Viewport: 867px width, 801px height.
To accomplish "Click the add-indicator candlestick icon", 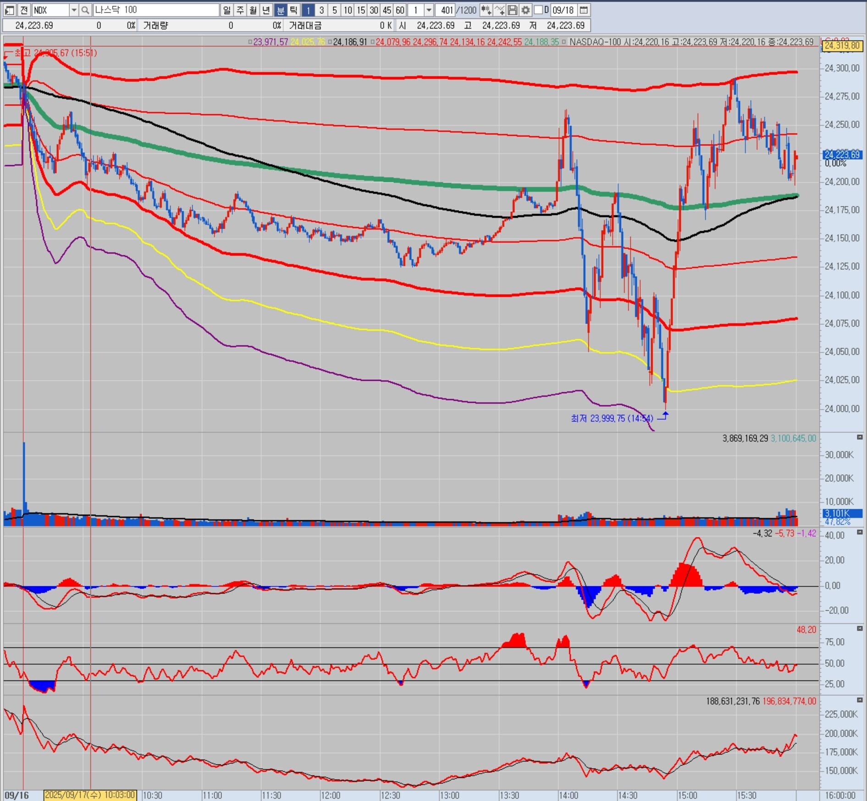I will (x=486, y=10).
